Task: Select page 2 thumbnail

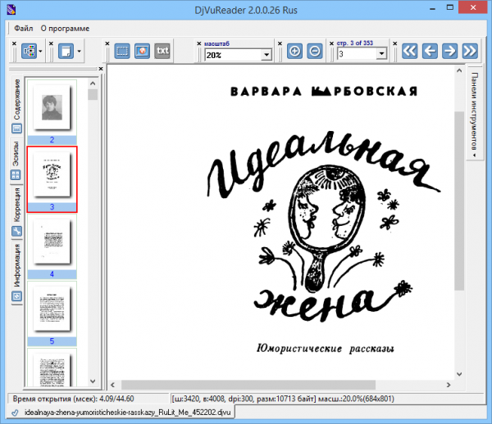Action: 52,112
